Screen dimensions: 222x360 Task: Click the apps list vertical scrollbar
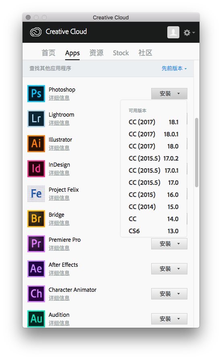[x=197, y=153]
